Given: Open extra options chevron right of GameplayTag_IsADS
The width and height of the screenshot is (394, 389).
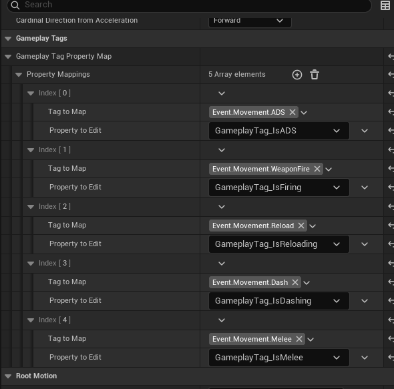Looking at the screenshot, I should click(365, 131).
